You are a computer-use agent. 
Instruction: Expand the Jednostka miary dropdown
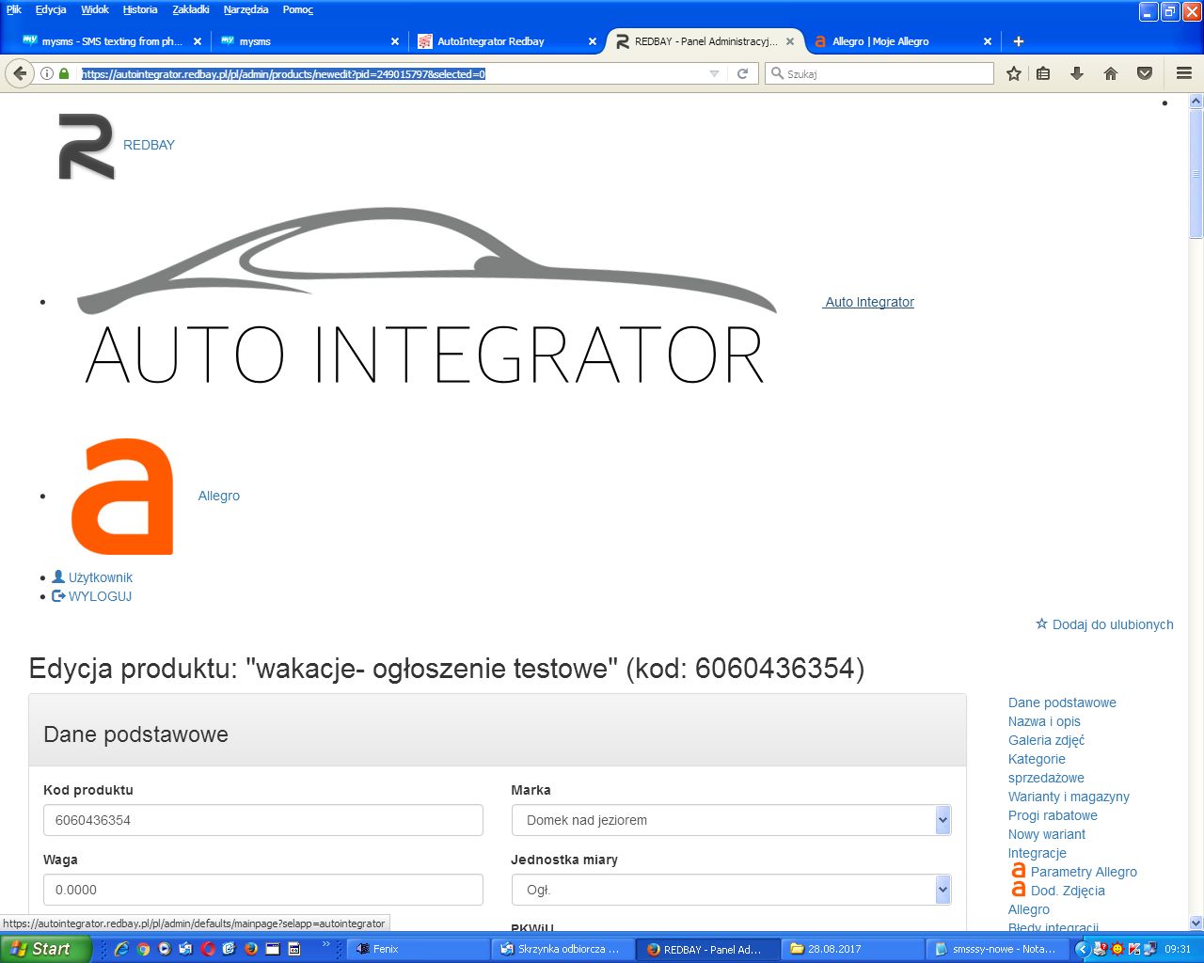click(943, 890)
